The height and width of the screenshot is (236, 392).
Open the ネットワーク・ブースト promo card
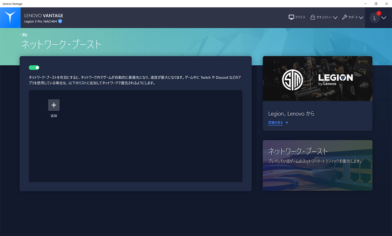[x=318, y=166]
